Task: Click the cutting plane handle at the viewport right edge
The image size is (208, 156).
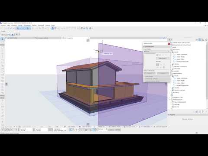Action: [x=166, y=84]
